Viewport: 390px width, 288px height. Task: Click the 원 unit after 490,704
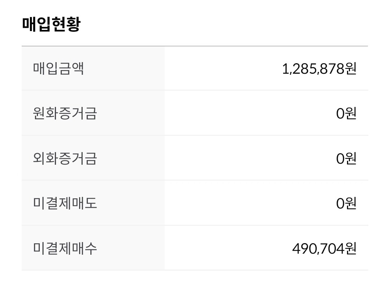351,248
